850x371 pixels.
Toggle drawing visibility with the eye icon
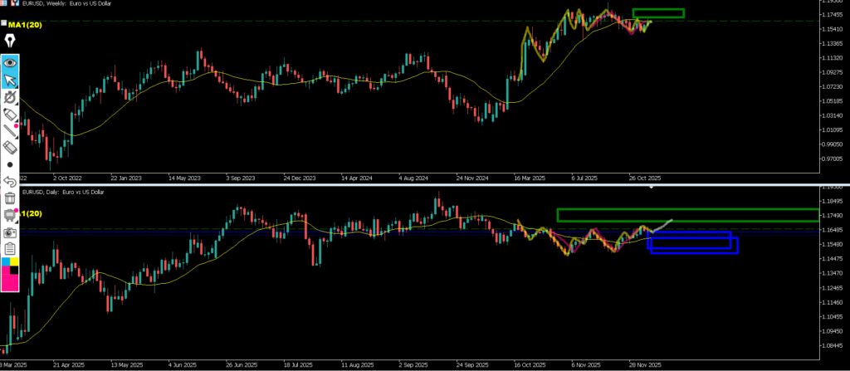(x=10, y=62)
